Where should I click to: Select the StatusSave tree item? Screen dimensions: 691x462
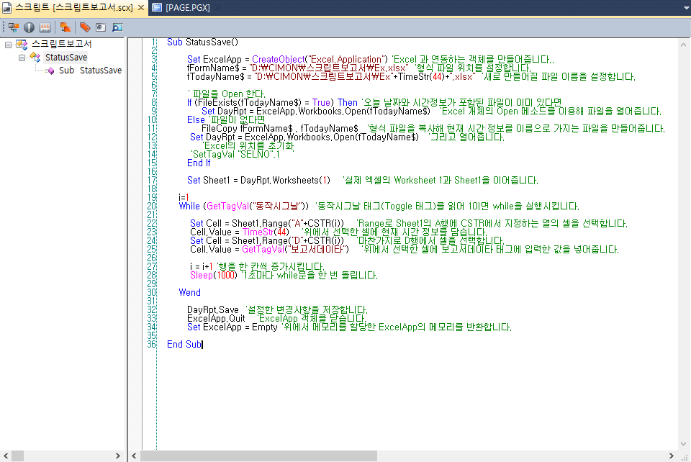[66, 58]
